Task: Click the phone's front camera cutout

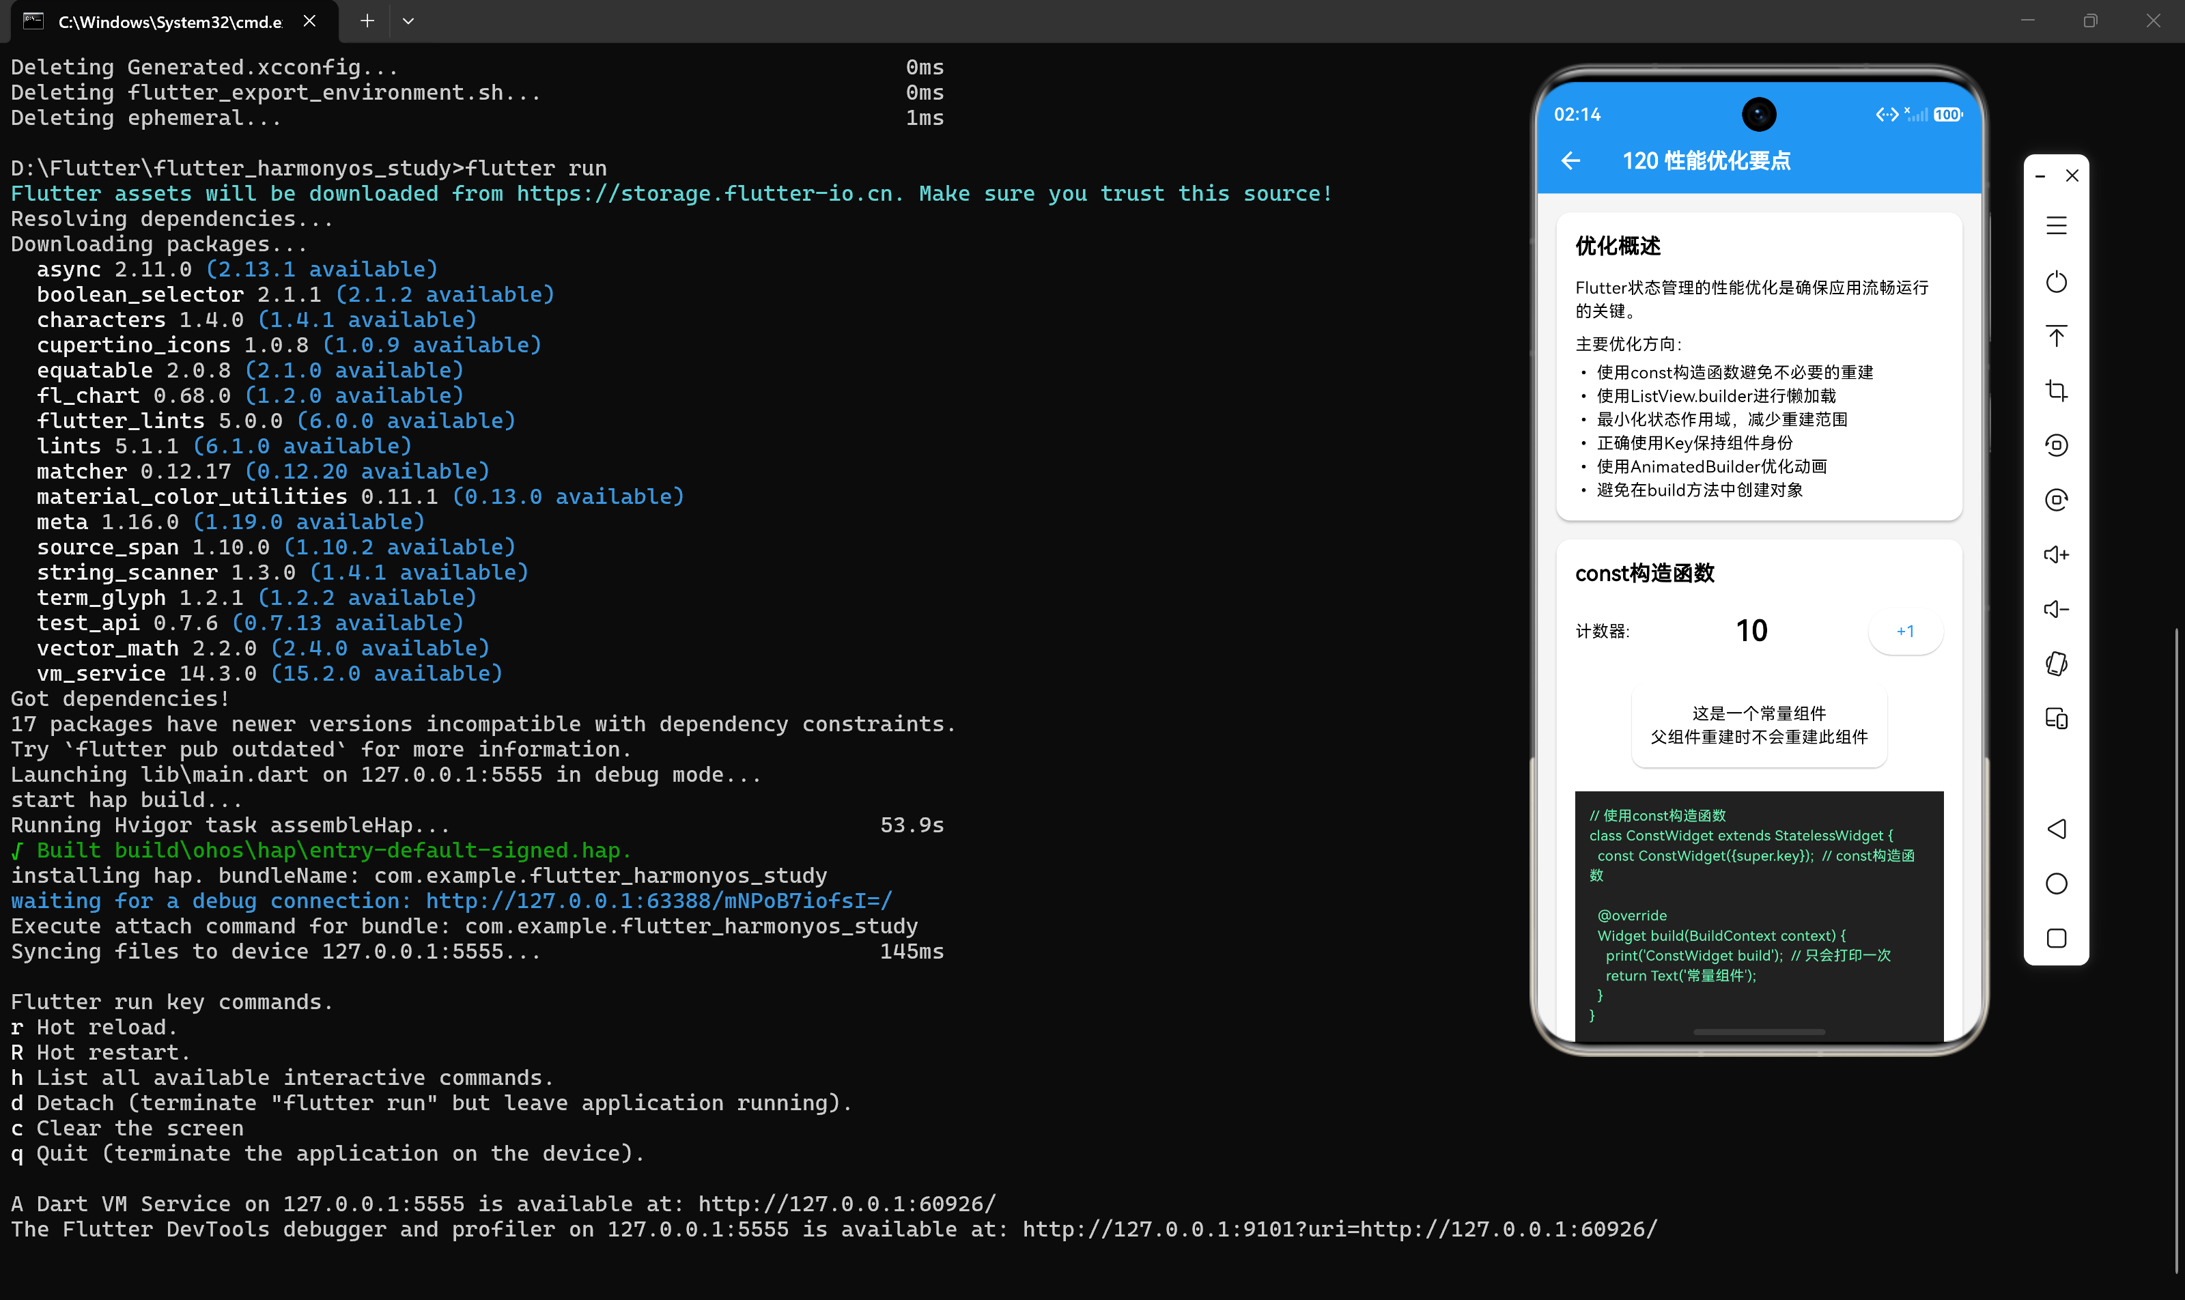Action: tap(1758, 115)
